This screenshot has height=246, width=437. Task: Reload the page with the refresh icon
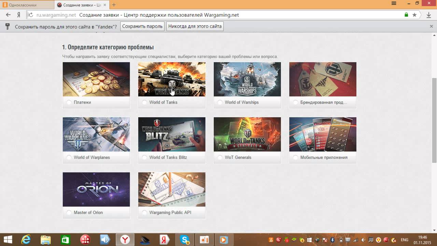[x=31, y=15]
